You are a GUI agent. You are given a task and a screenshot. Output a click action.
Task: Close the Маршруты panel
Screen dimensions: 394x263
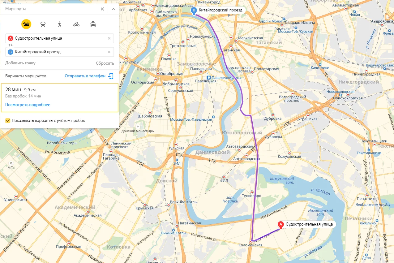pos(102,9)
